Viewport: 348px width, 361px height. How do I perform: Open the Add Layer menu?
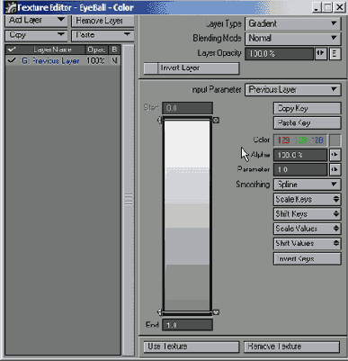click(36, 21)
